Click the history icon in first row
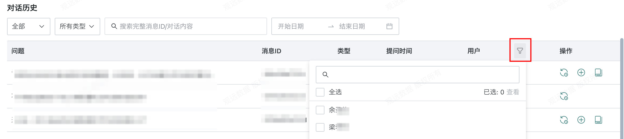Image resolution: width=624 pixels, height=139 pixels. 564,72
